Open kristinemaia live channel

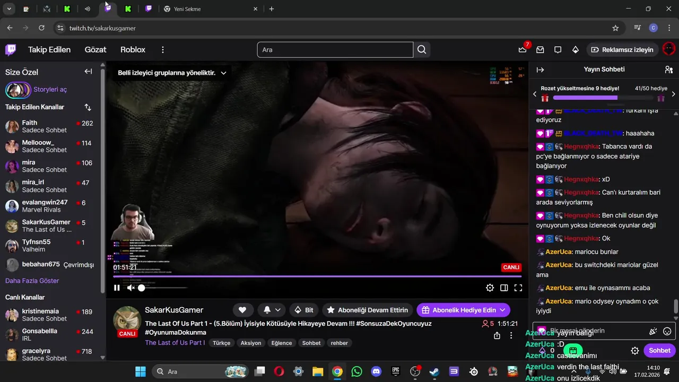50,315
